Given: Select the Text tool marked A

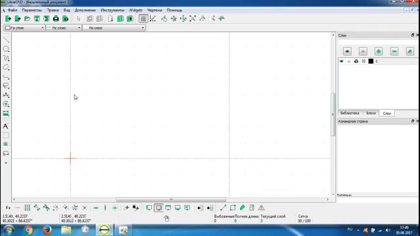Looking at the screenshot, I should [x=6, y=126].
